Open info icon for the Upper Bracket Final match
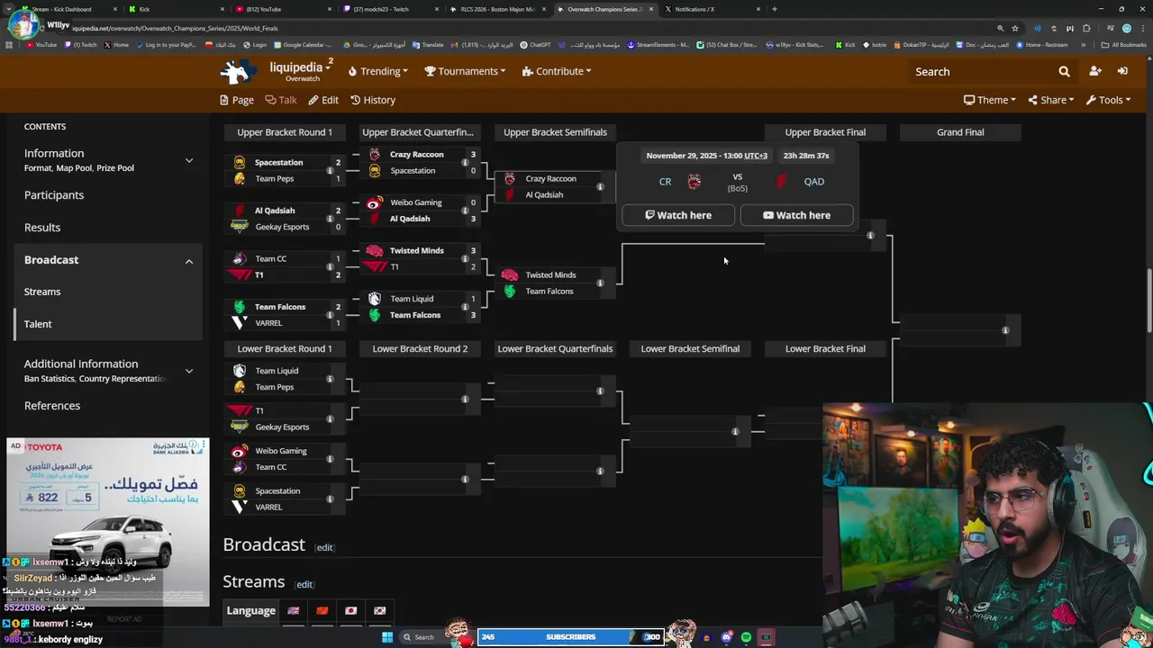Viewport: 1153px width, 648px height. click(x=870, y=236)
